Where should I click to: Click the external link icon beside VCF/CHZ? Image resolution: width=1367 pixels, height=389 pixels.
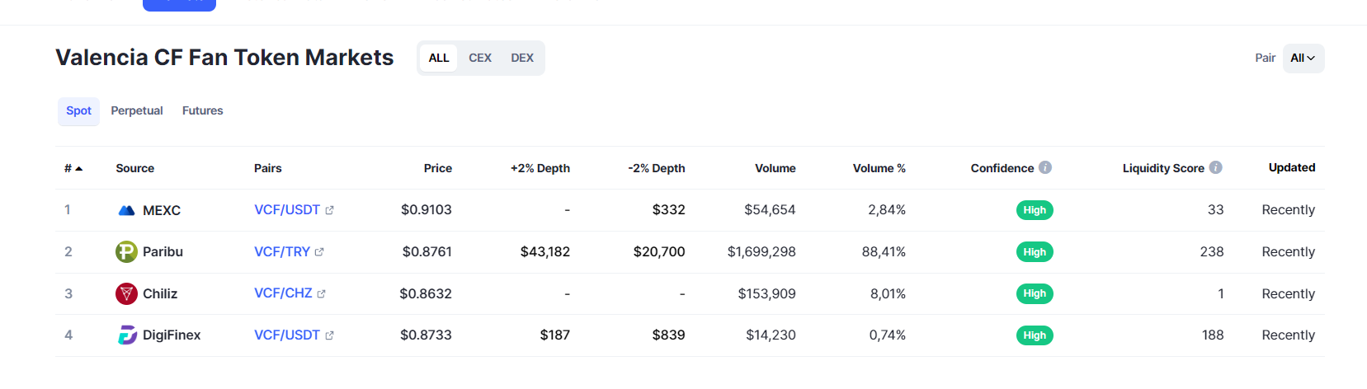[x=322, y=293]
